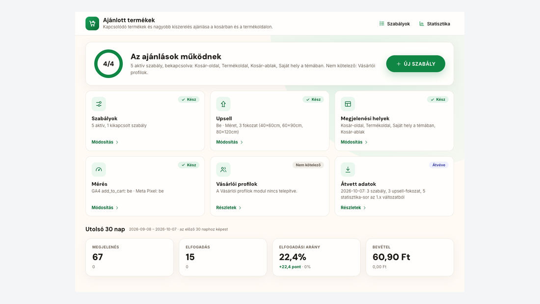
Task: Click Kész badge on Upsell card
Action: 313,99
